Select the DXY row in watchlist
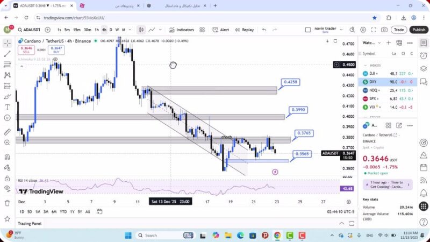 click(386, 82)
